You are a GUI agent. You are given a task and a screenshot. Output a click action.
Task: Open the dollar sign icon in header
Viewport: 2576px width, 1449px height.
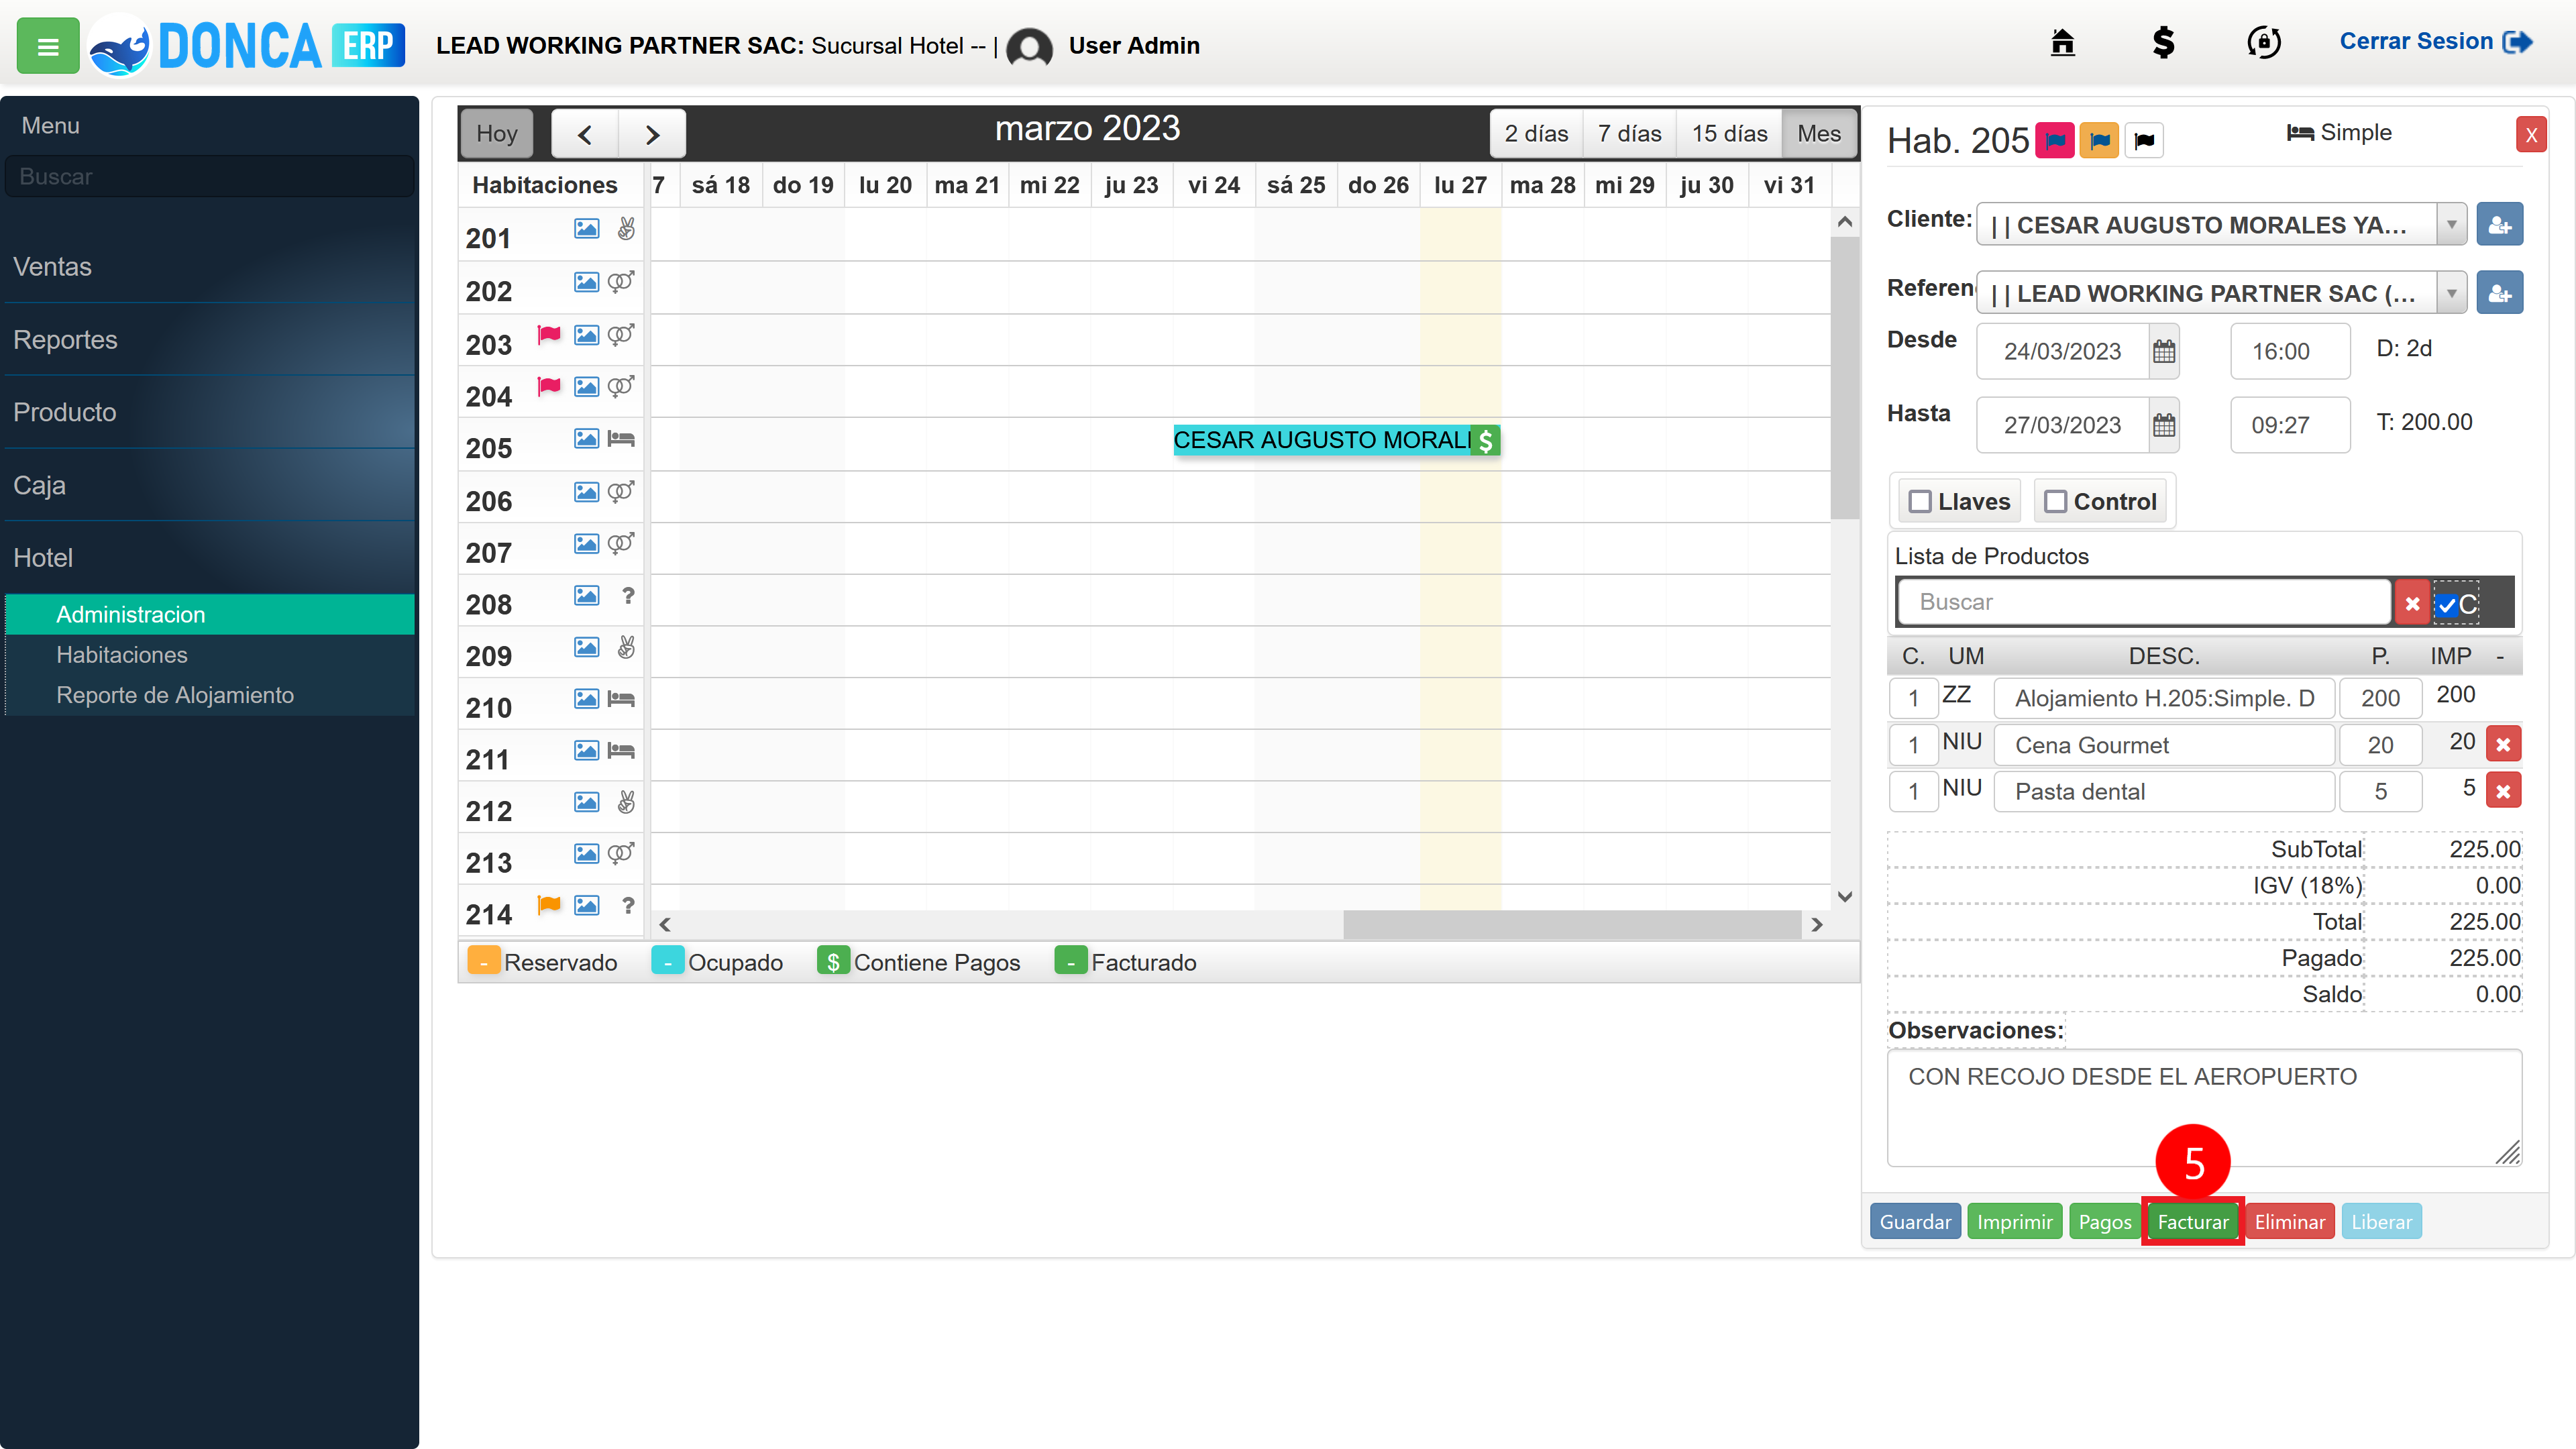[x=2163, y=42]
